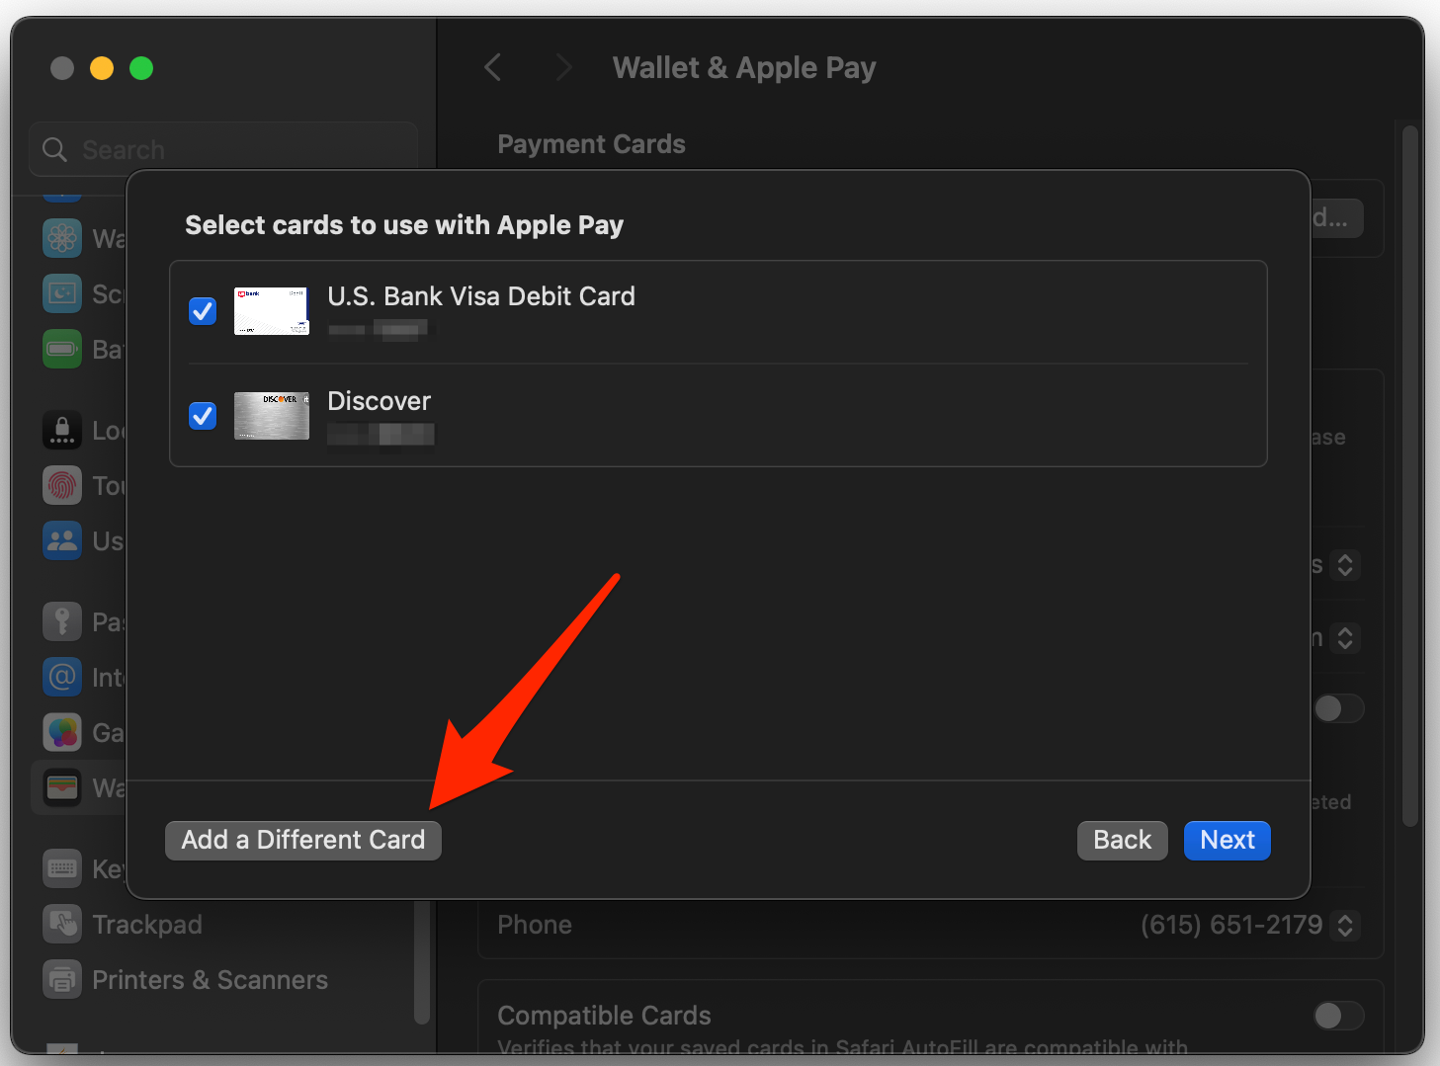The width and height of the screenshot is (1440, 1066).
Task: Open Keyboard settings via its icon
Action: [x=61, y=868]
